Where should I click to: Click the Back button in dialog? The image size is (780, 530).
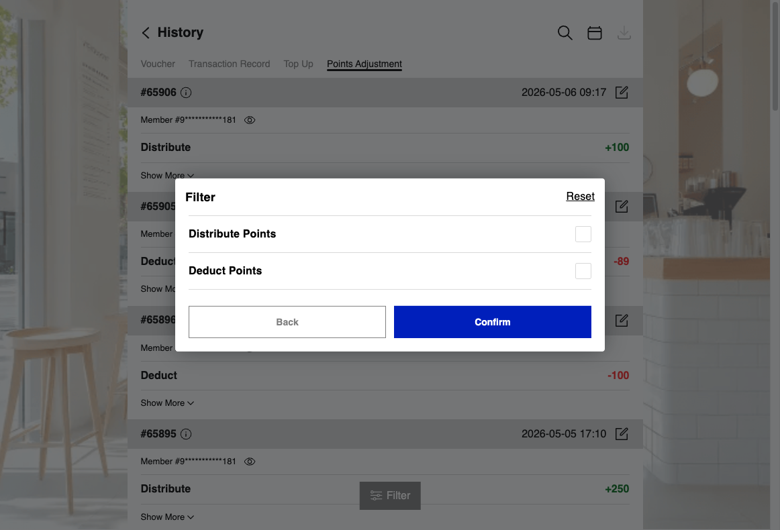(x=287, y=322)
